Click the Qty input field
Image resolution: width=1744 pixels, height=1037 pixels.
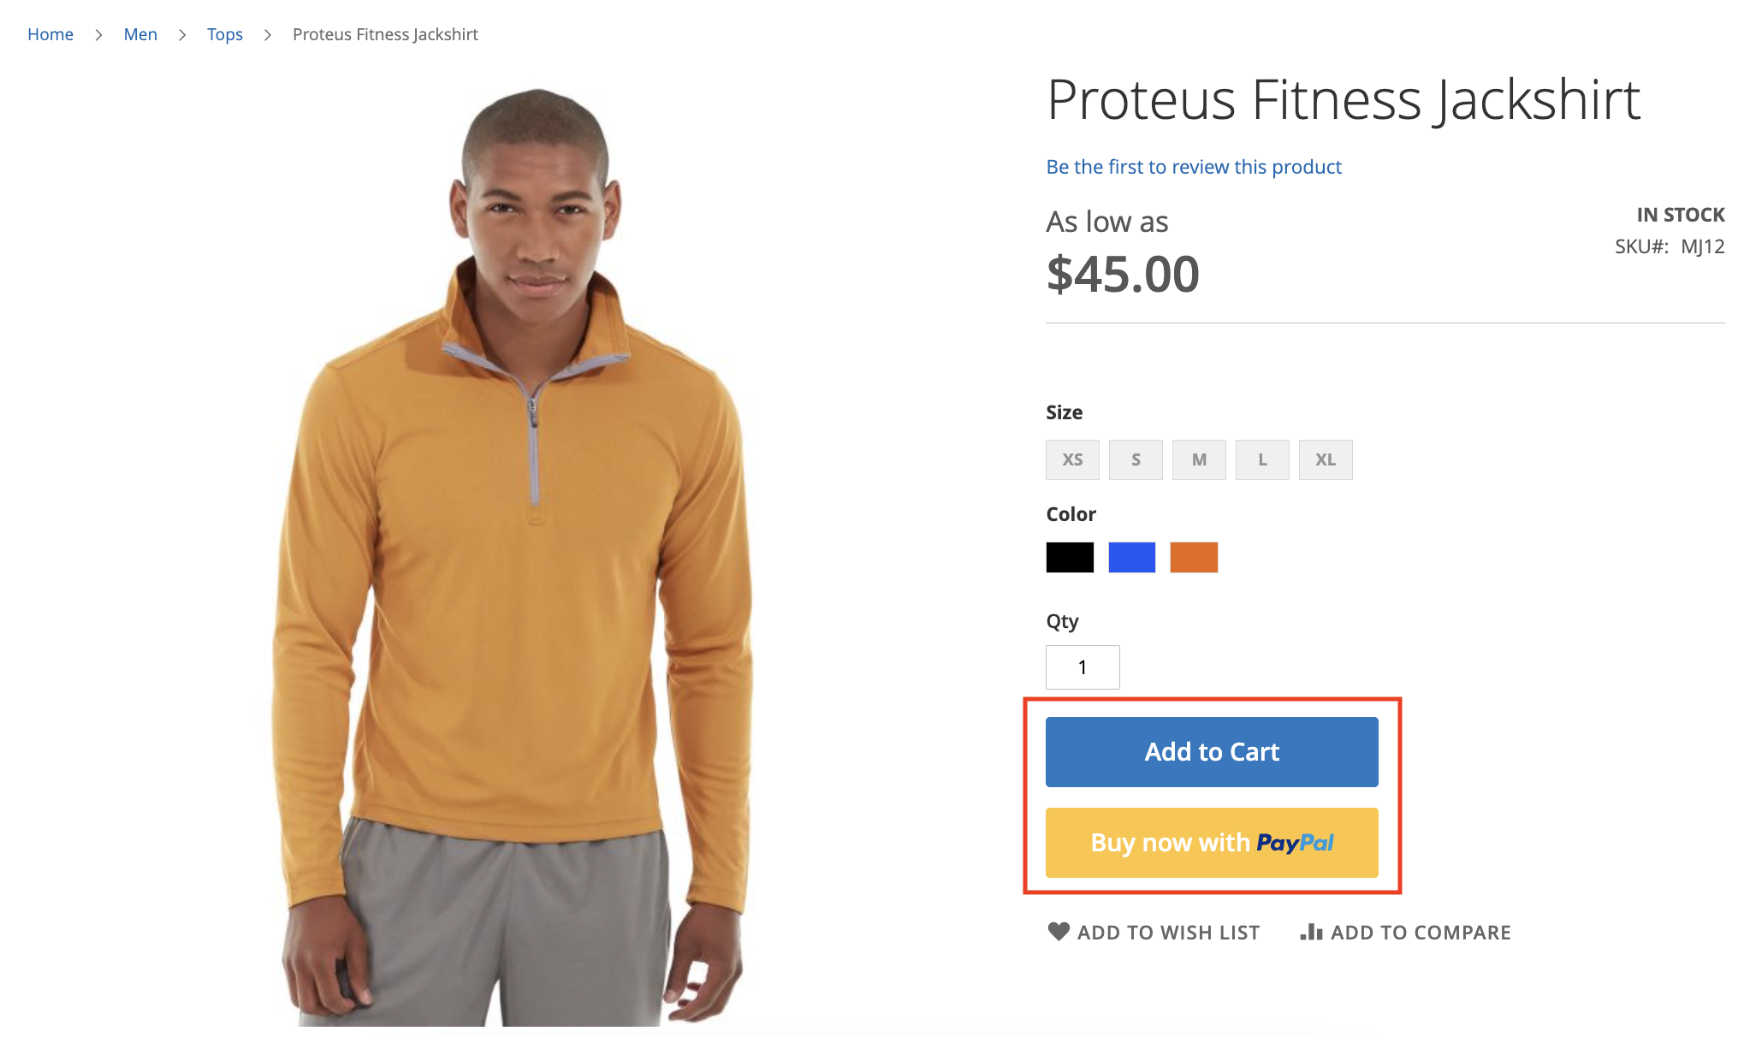(x=1083, y=667)
